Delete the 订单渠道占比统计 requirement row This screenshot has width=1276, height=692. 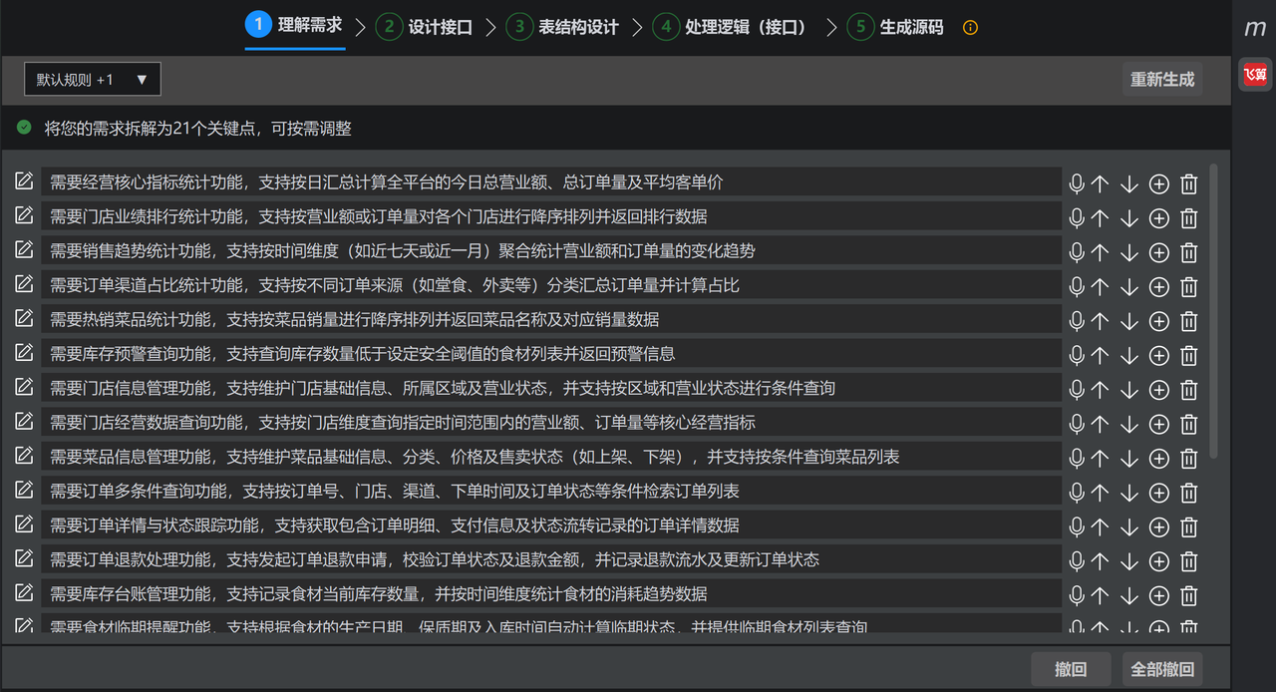click(1188, 287)
